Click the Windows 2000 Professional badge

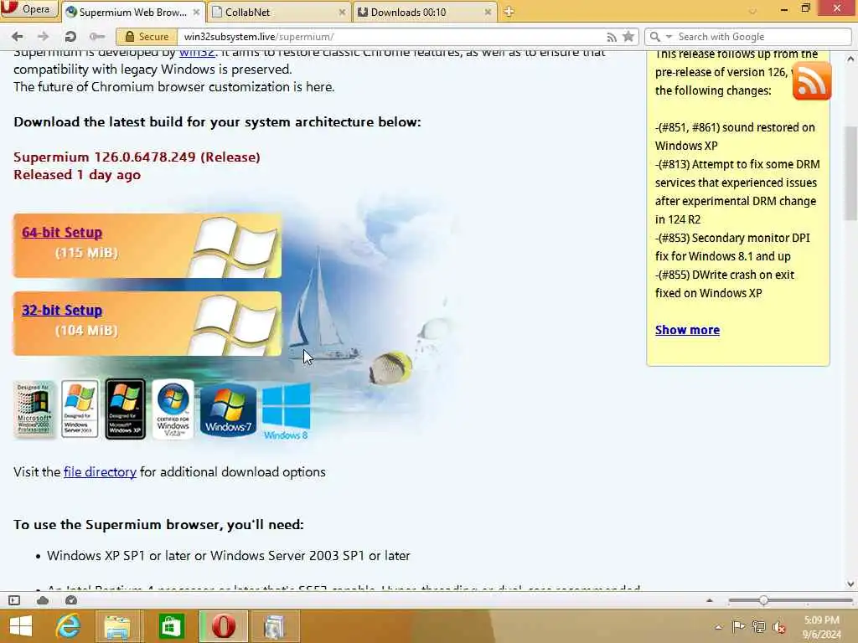click(34, 409)
